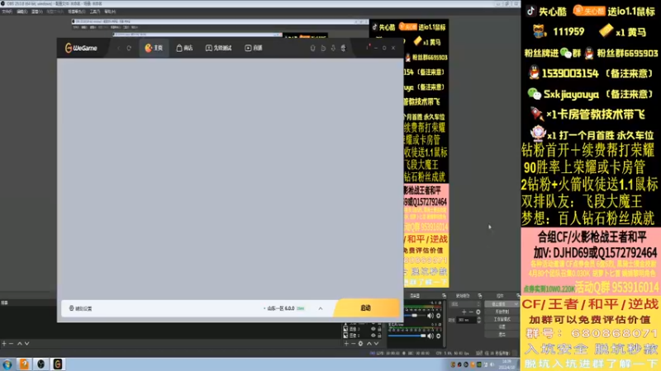661x371 pixels.
Task: Switch to WeGame from the taskbar
Action: pos(58,364)
